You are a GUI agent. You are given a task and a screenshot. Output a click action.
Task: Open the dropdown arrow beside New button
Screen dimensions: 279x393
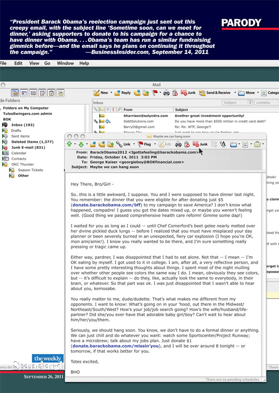(x=111, y=93)
